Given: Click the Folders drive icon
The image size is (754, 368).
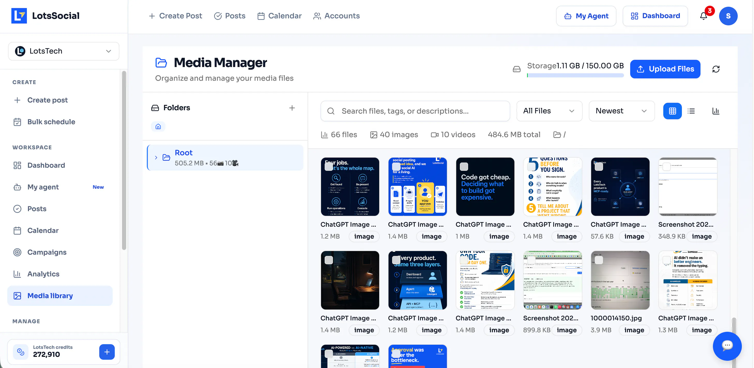Looking at the screenshot, I should [155, 108].
